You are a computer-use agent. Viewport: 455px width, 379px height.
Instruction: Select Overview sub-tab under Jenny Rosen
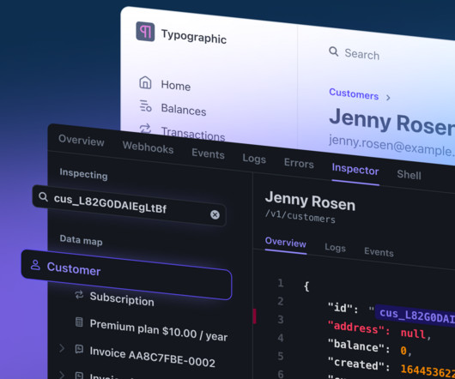286,243
